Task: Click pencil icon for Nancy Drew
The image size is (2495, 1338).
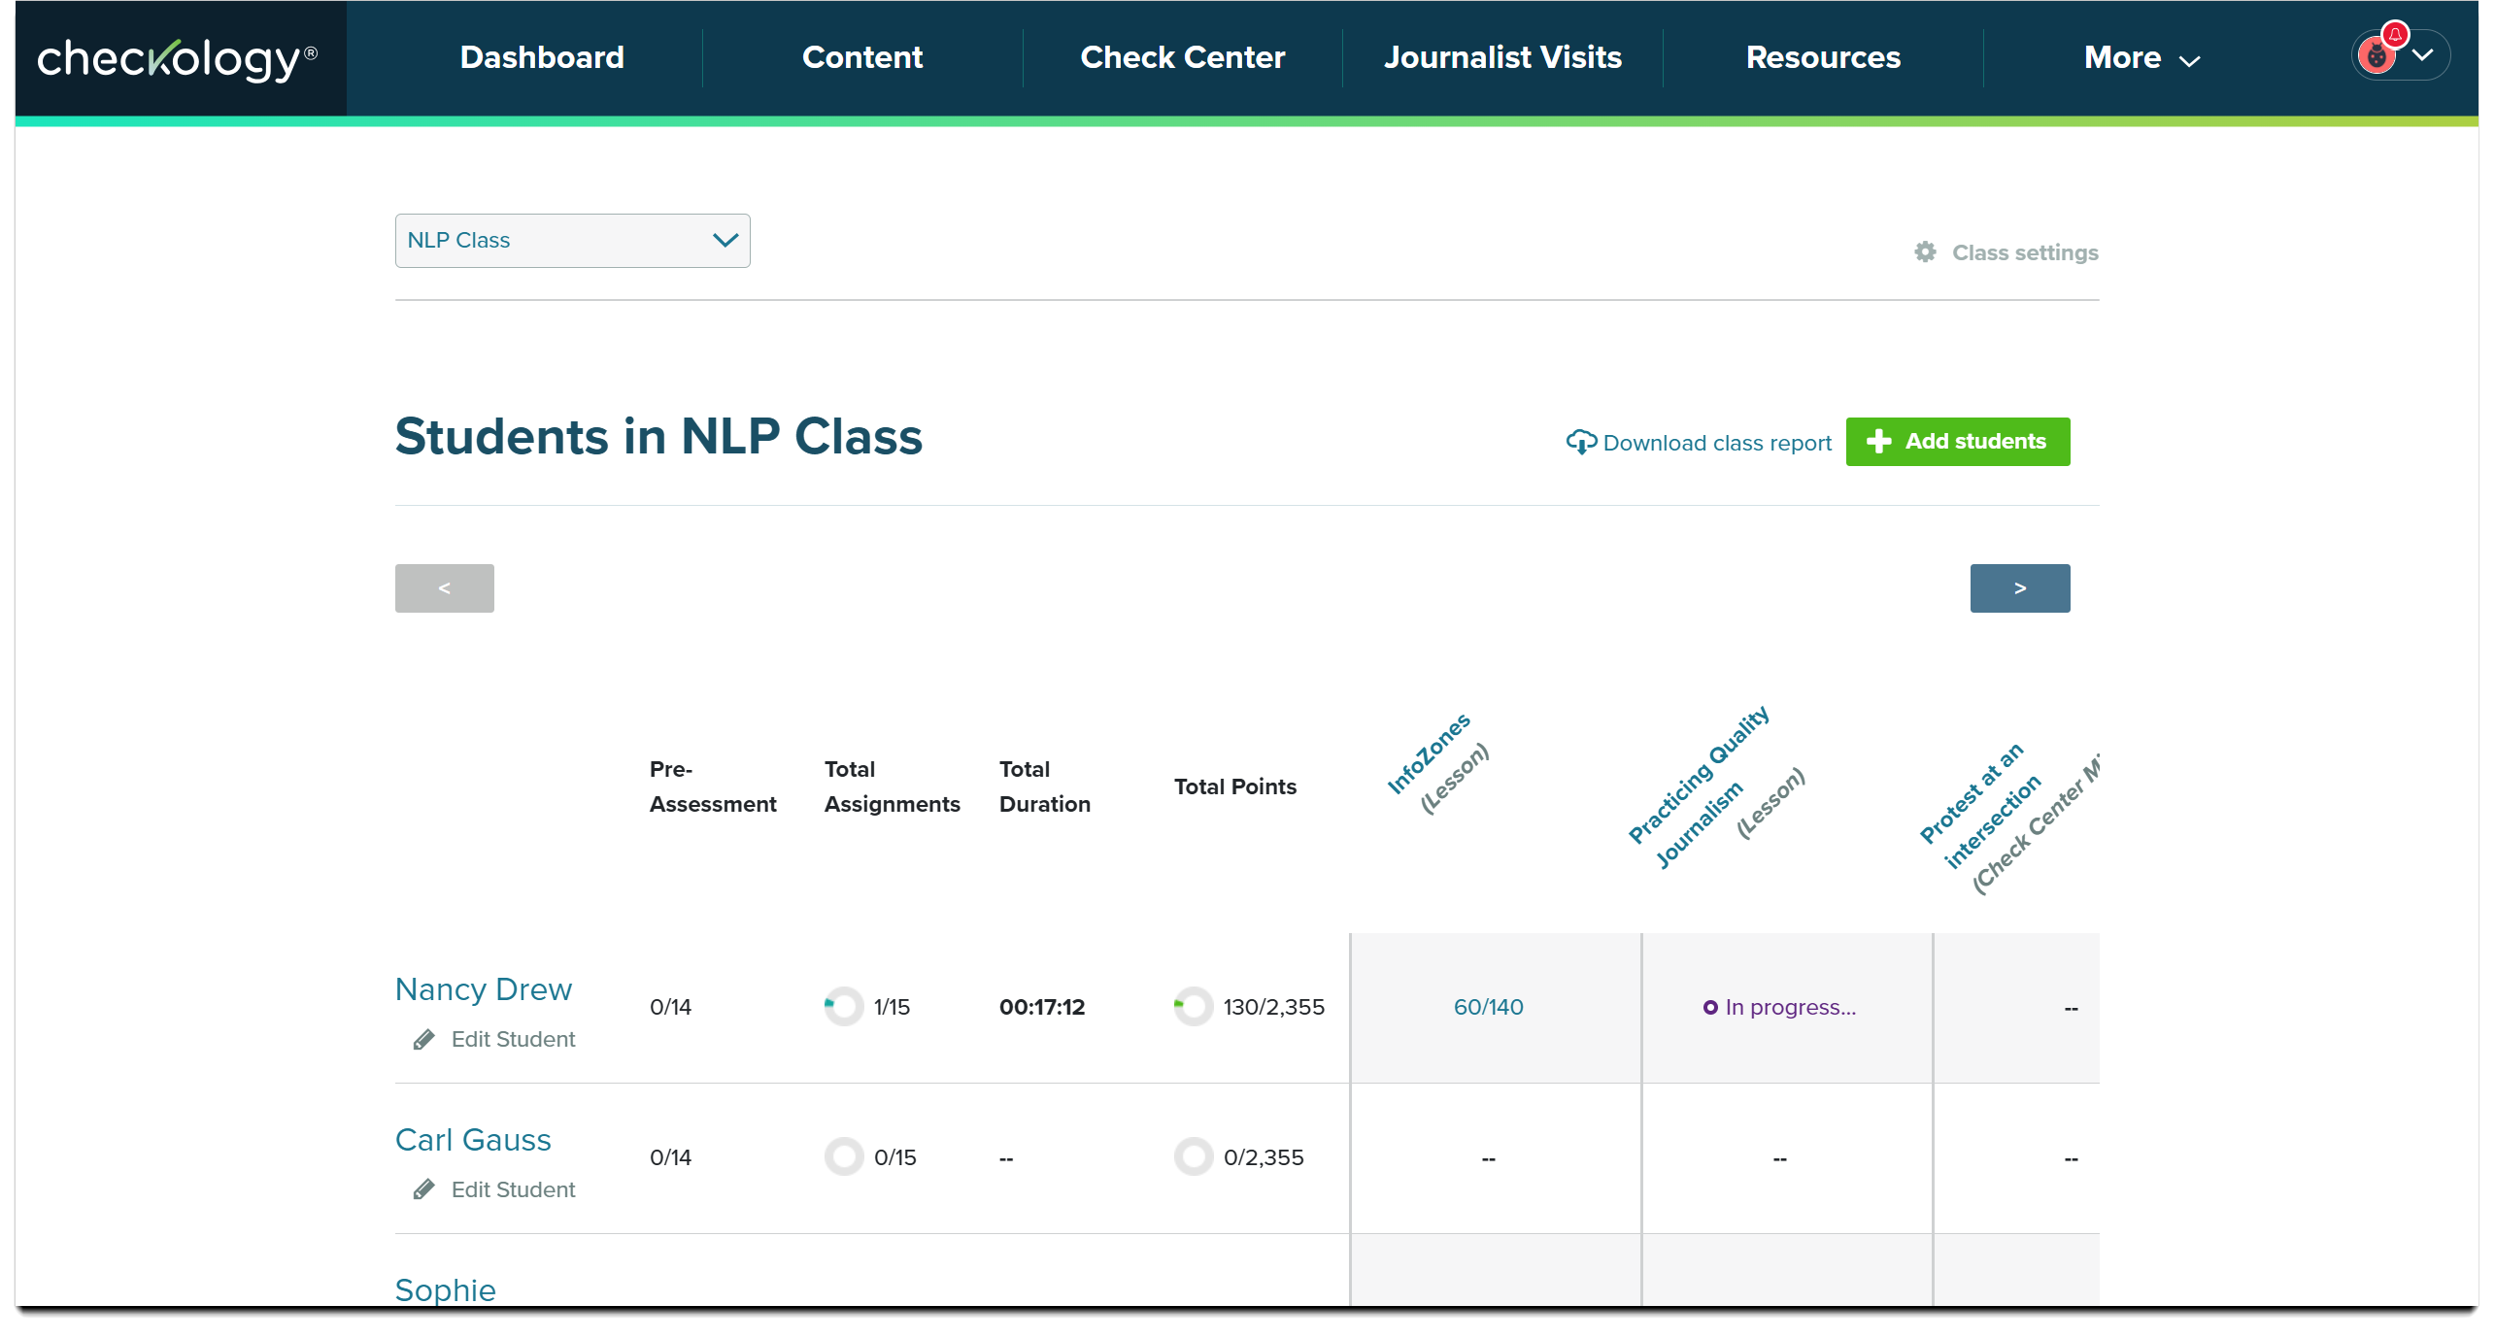Action: coord(424,1040)
